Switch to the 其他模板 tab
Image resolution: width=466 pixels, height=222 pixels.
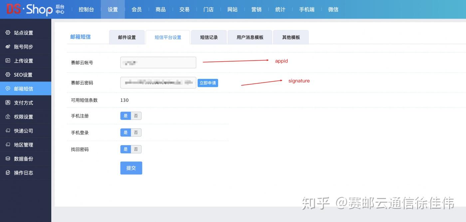pyautogui.click(x=291, y=37)
